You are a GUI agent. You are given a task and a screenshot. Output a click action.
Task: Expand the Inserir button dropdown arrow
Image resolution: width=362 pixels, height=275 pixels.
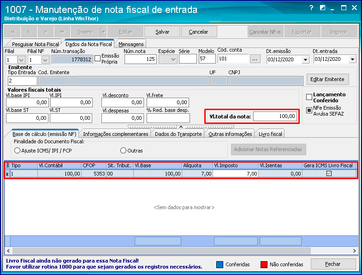[104, 32]
